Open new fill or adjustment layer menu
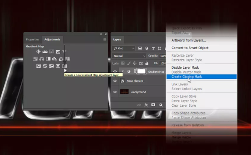The image size is (251, 155). click(161, 105)
